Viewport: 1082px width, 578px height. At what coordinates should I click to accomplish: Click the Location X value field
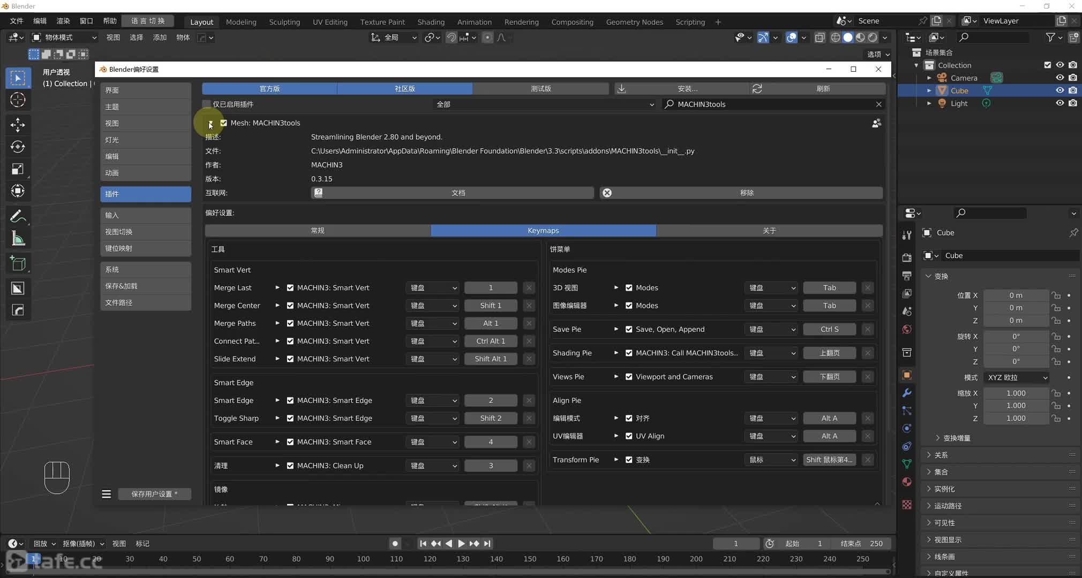[1016, 295]
